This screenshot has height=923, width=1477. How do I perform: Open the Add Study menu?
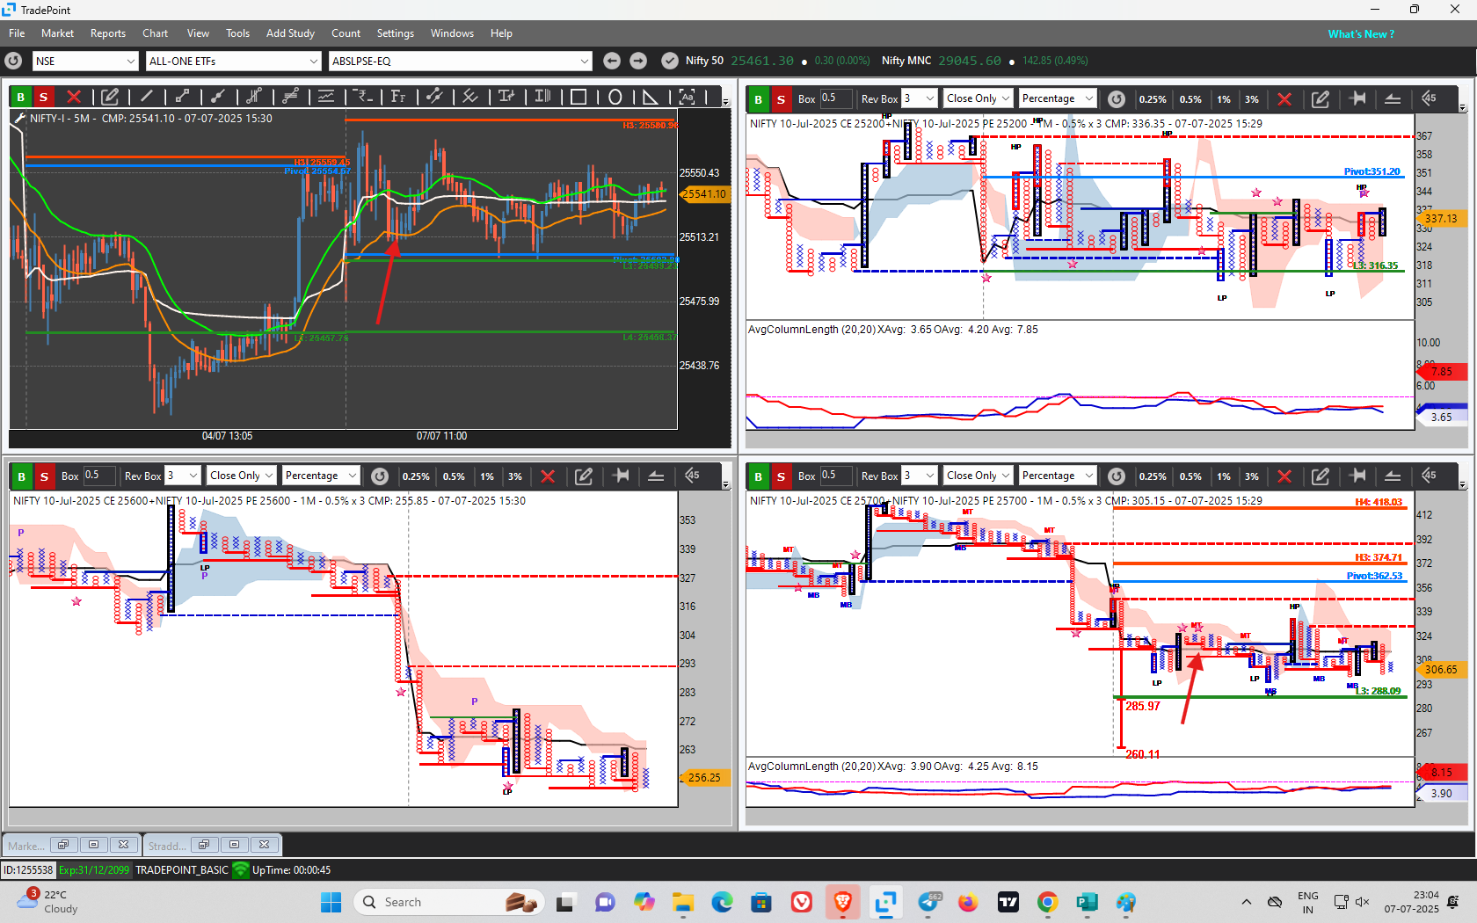coord(290,33)
